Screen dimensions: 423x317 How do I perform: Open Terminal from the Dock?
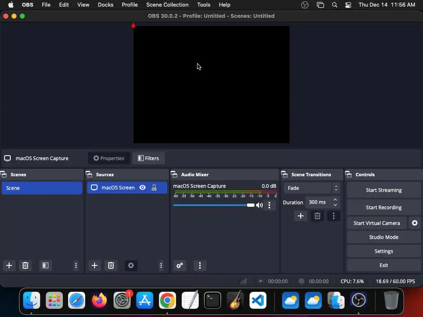pos(213,300)
